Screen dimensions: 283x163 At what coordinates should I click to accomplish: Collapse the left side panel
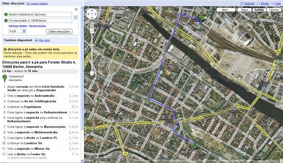click(x=85, y=3)
